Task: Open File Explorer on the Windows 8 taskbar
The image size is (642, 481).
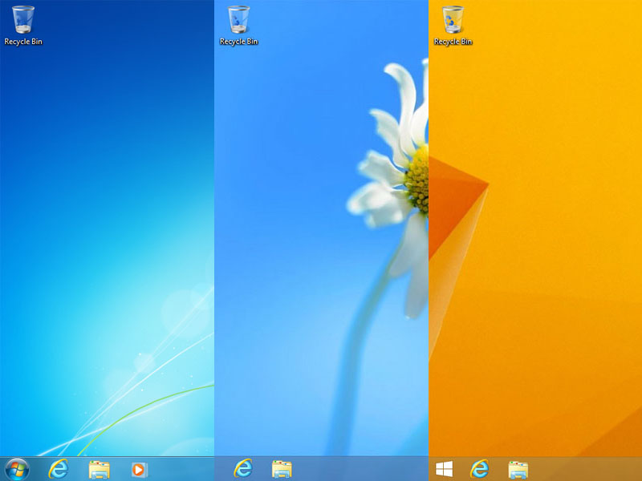Action: pyautogui.click(x=283, y=470)
